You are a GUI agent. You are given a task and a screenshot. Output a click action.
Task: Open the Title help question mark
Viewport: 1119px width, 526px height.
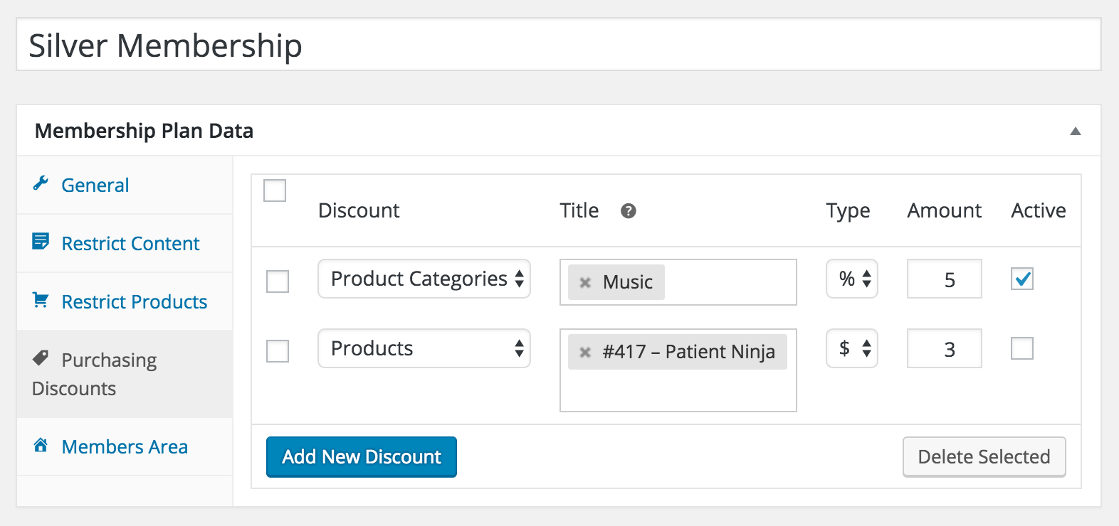(x=628, y=211)
